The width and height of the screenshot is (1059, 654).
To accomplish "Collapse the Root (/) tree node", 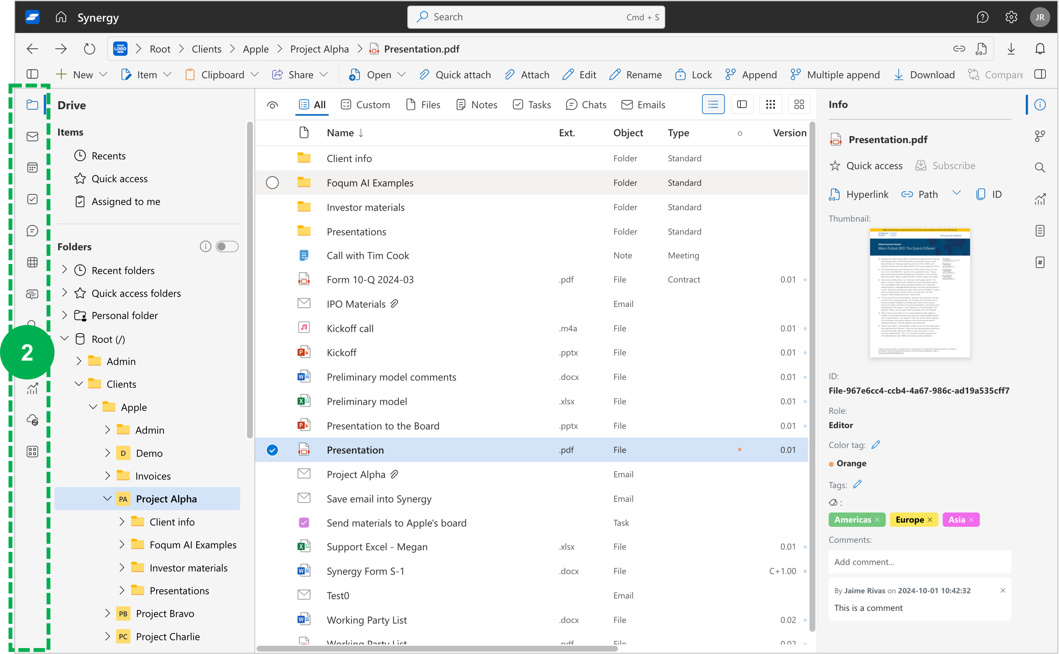I will click(x=64, y=339).
